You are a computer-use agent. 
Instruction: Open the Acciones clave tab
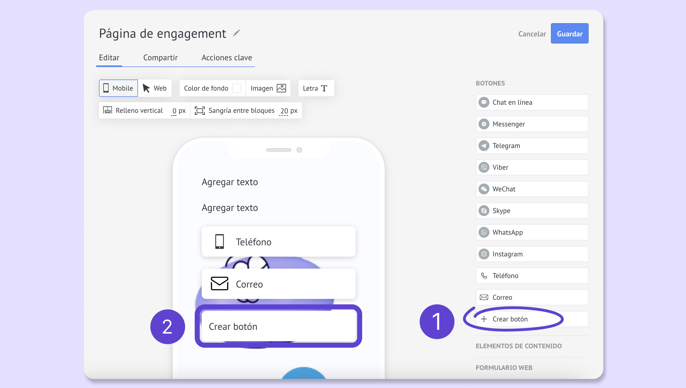pyautogui.click(x=226, y=57)
